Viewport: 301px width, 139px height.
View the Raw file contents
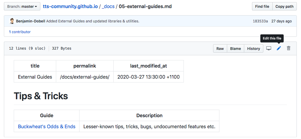click(220, 49)
